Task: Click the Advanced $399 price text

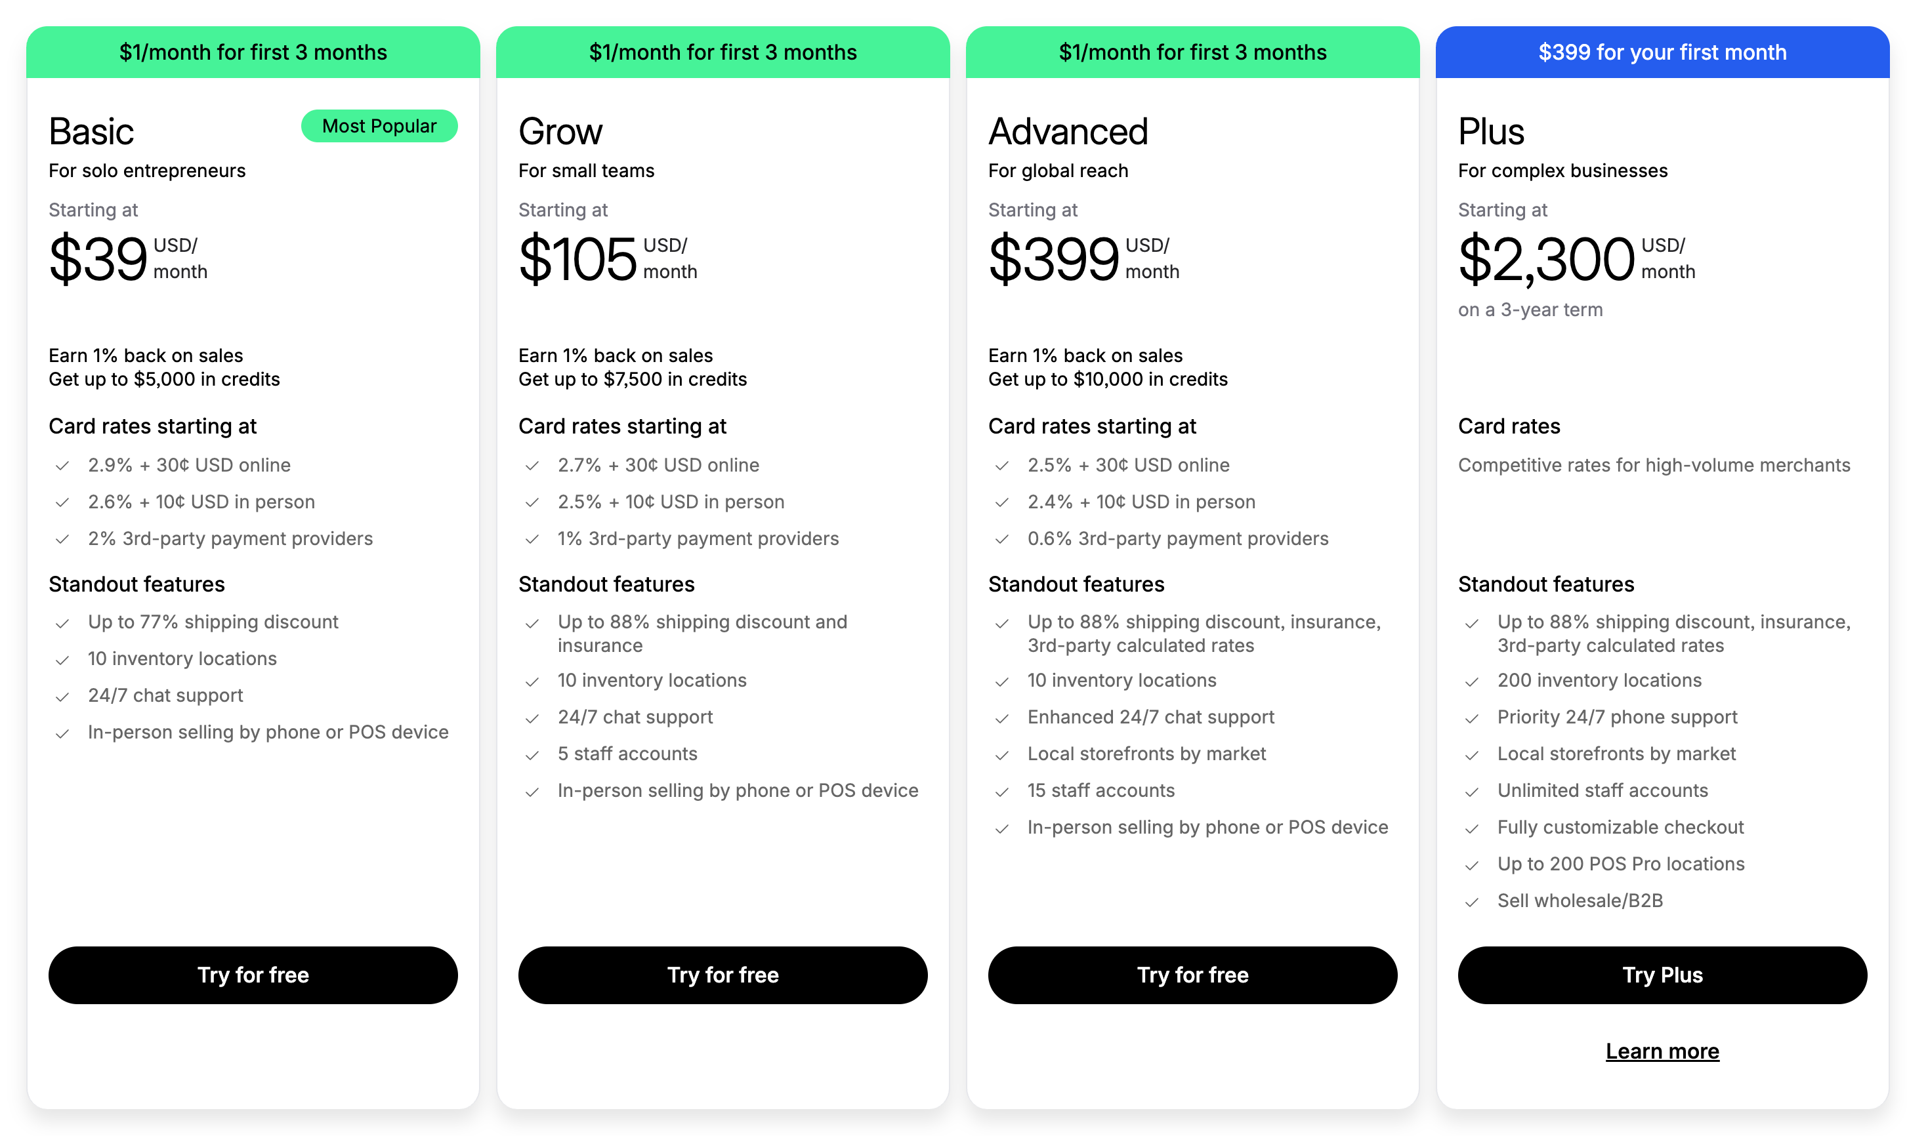Action: pyautogui.click(x=1054, y=258)
